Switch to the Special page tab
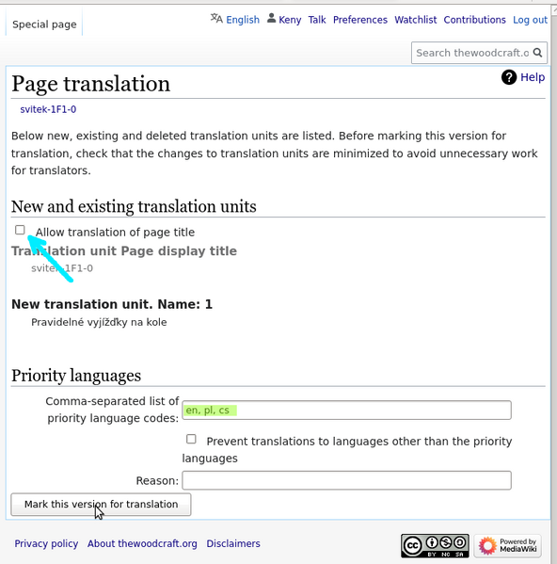Viewport: 557px width, 564px height. point(44,24)
